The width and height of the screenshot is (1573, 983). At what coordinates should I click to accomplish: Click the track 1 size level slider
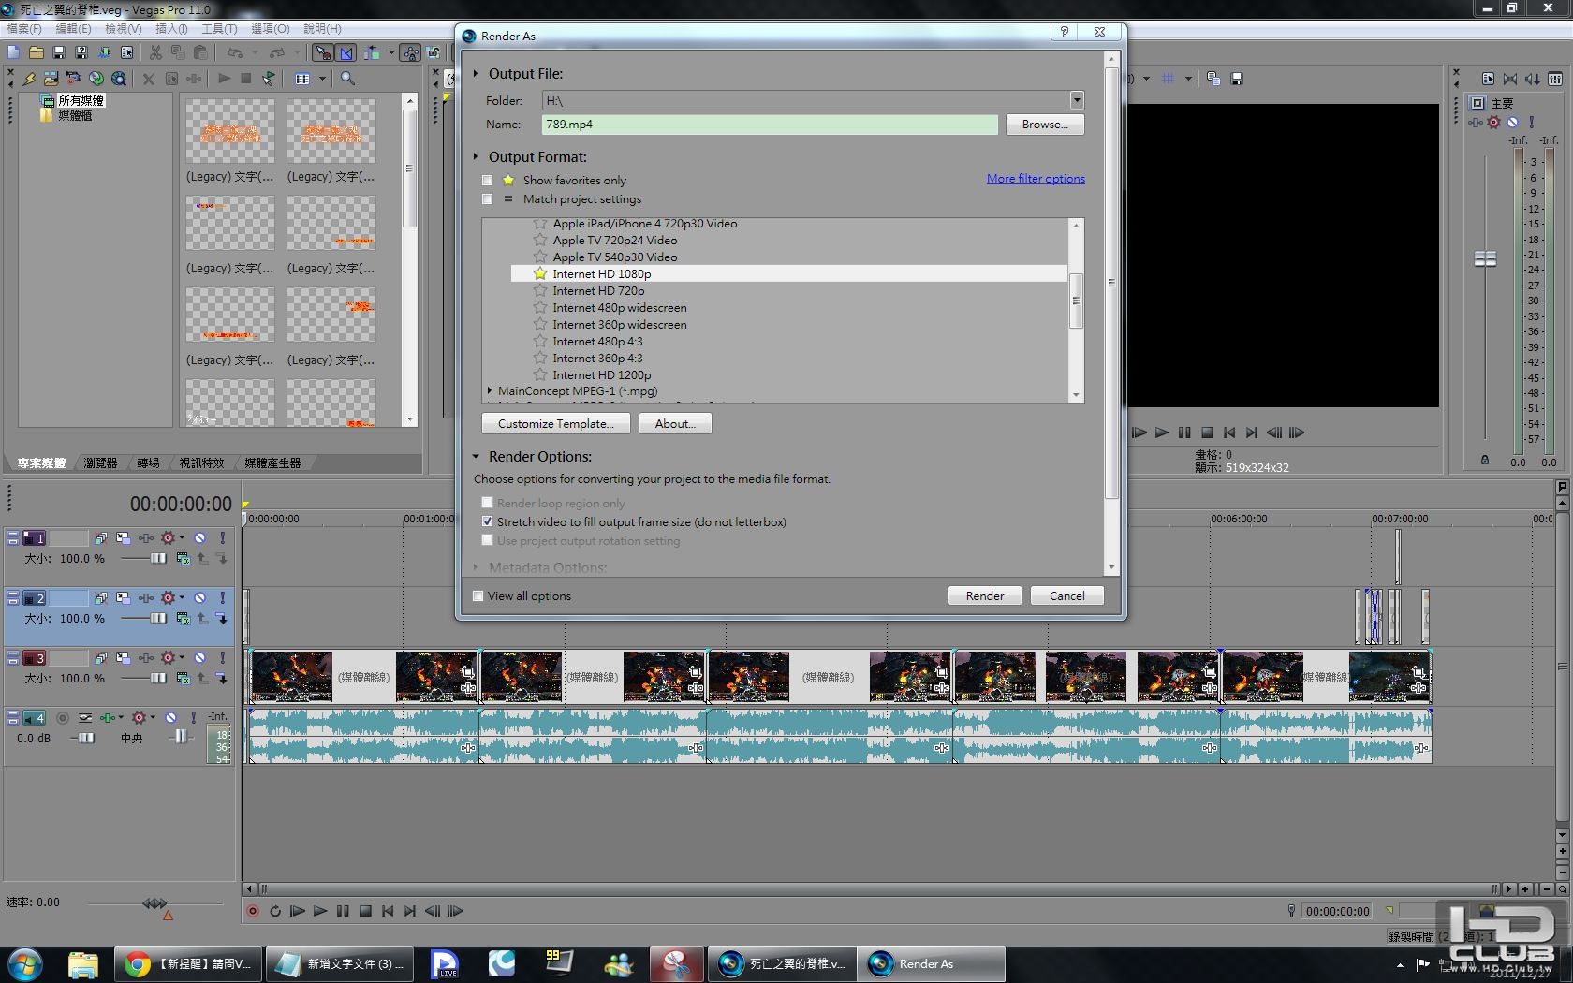(158, 558)
